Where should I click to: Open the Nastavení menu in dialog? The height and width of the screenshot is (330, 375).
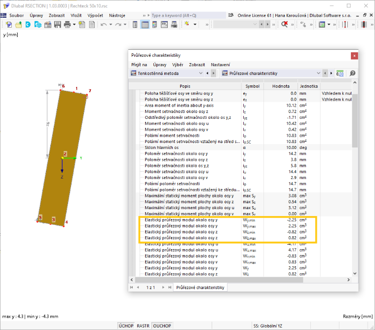221,65
